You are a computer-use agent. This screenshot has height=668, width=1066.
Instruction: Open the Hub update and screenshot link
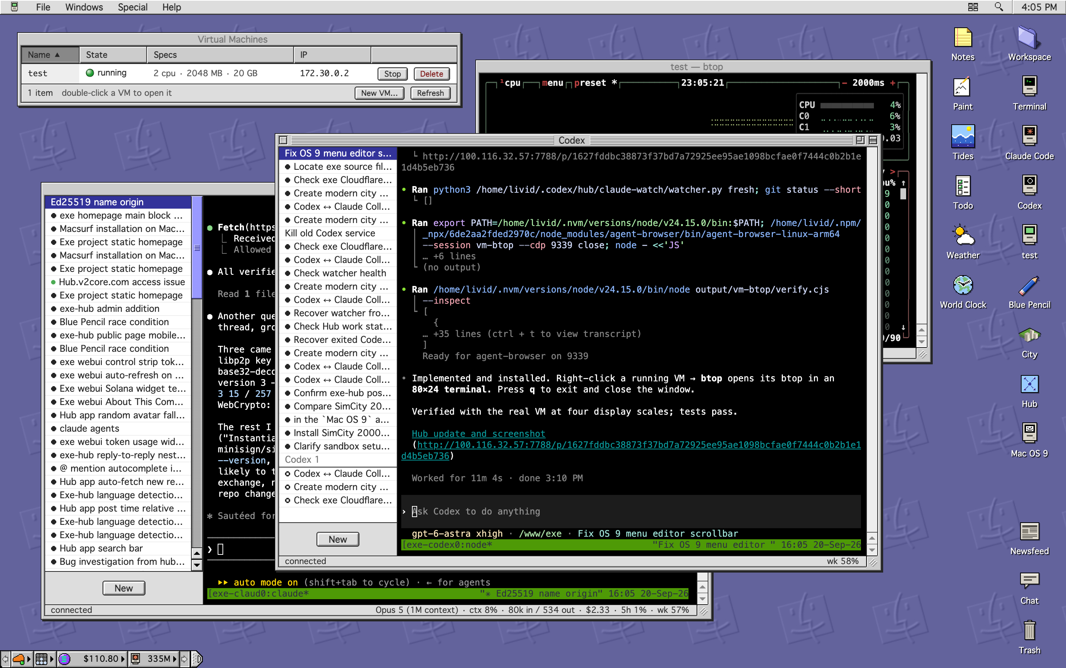pos(478,433)
